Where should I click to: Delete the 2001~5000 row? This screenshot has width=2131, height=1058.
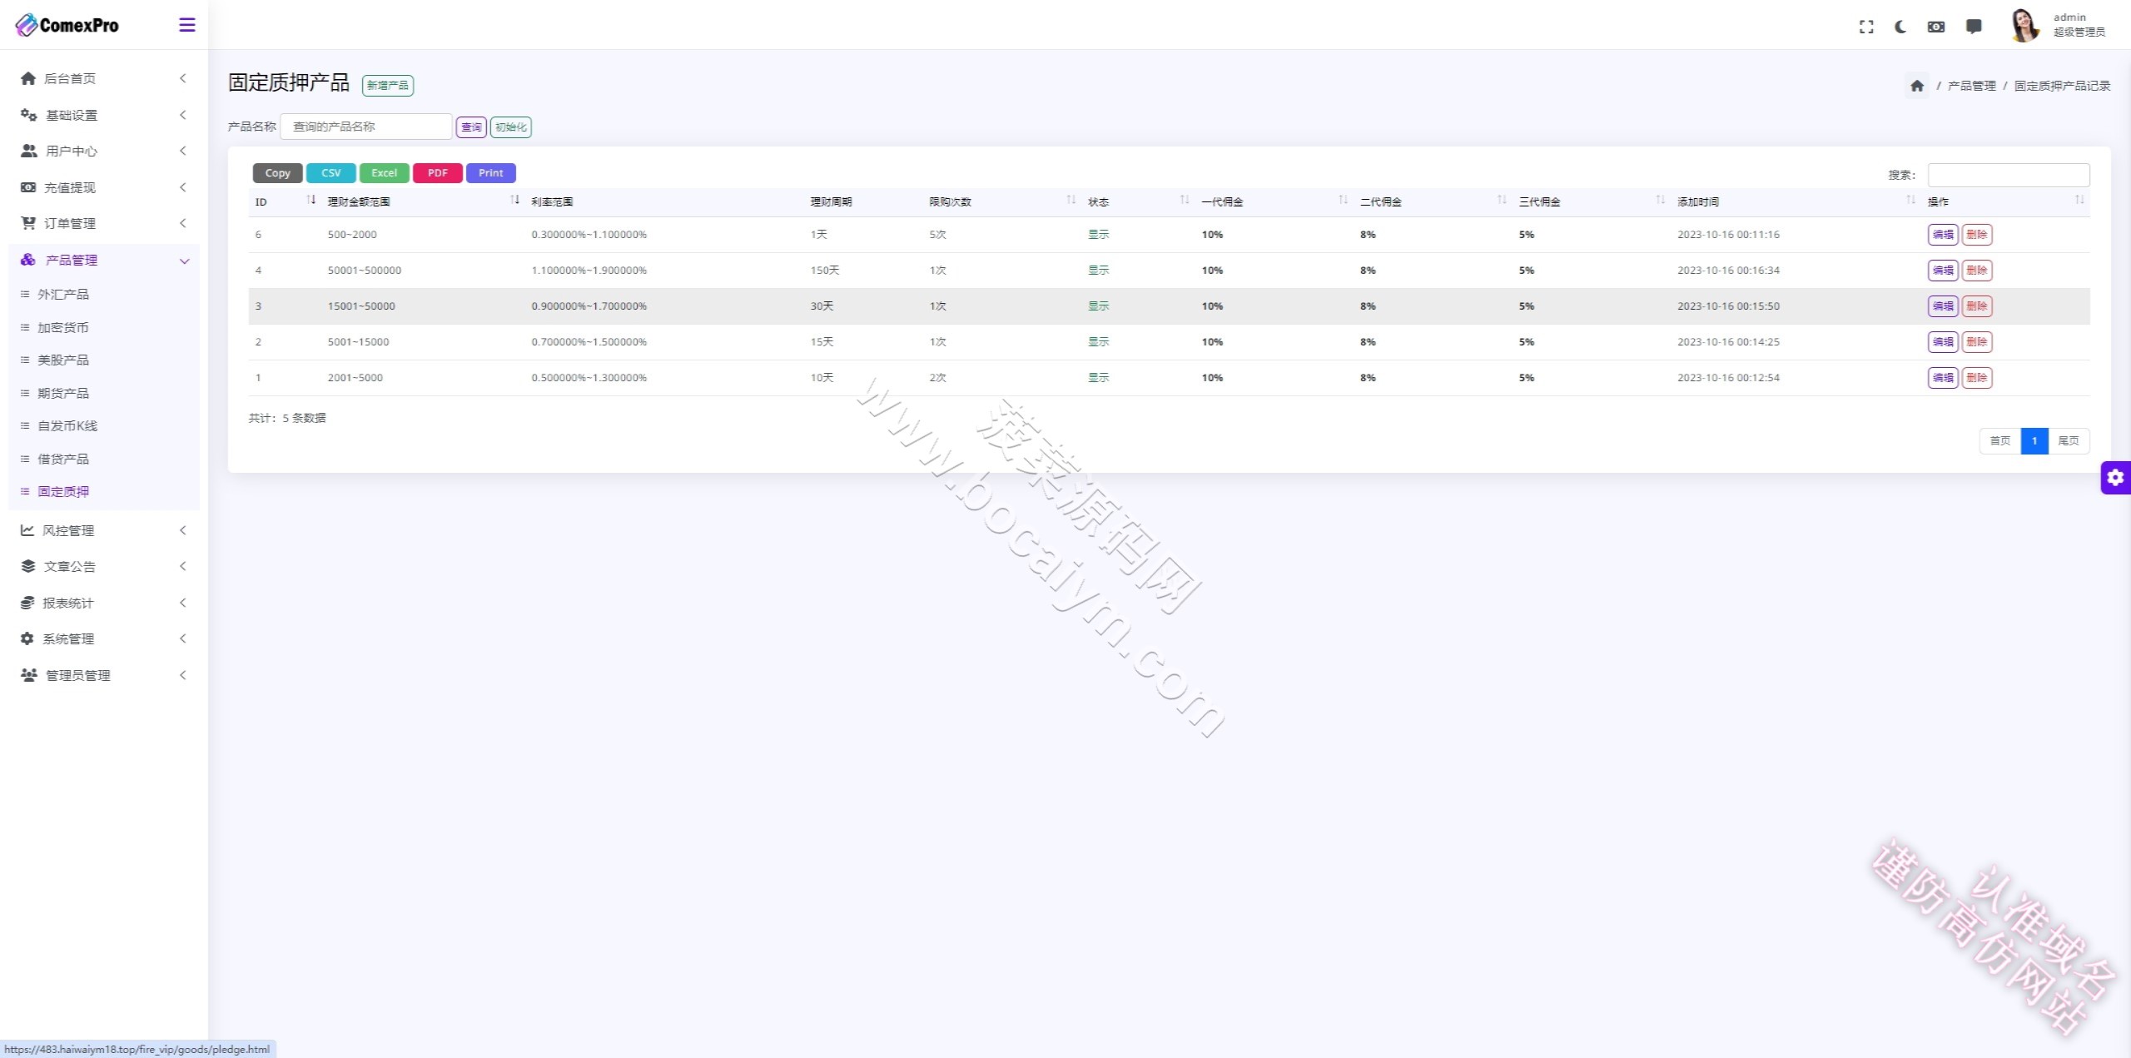click(x=1977, y=378)
